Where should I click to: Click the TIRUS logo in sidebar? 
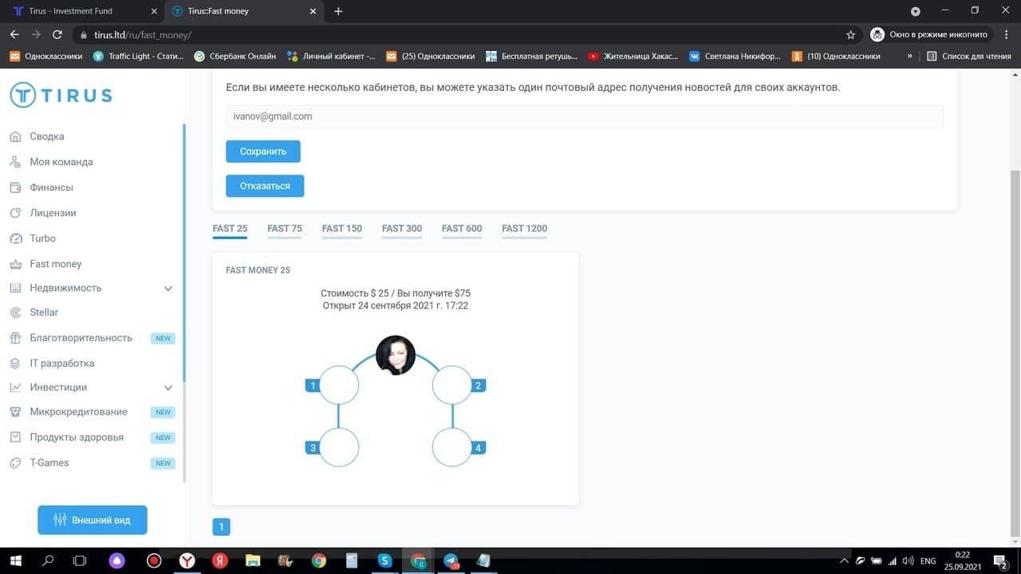61,96
